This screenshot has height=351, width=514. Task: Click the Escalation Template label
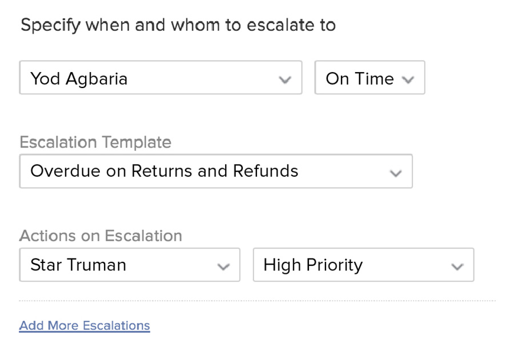(95, 142)
